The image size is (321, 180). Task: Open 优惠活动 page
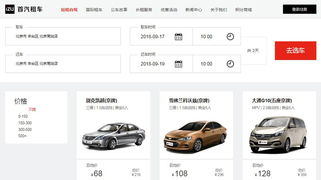pos(169,10)
